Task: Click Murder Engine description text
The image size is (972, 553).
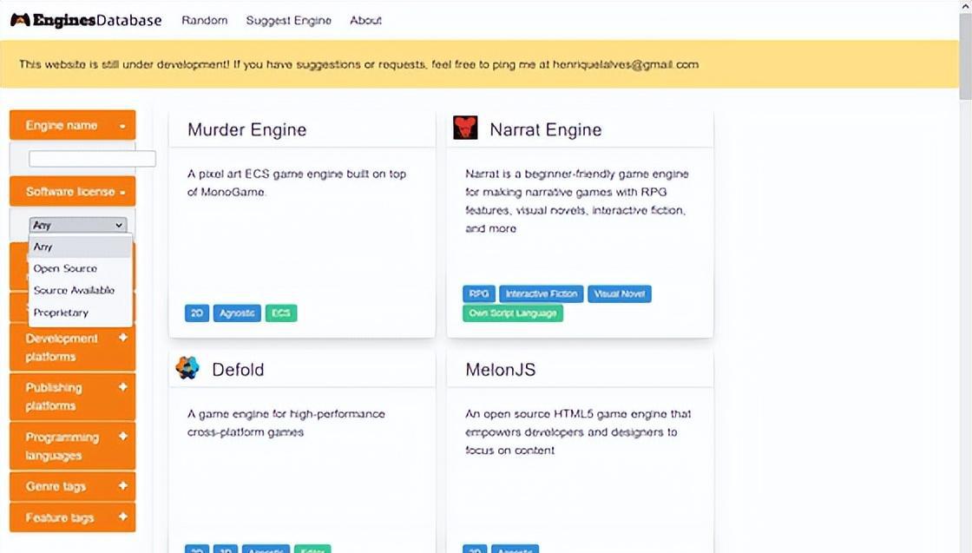Action: 296,183
